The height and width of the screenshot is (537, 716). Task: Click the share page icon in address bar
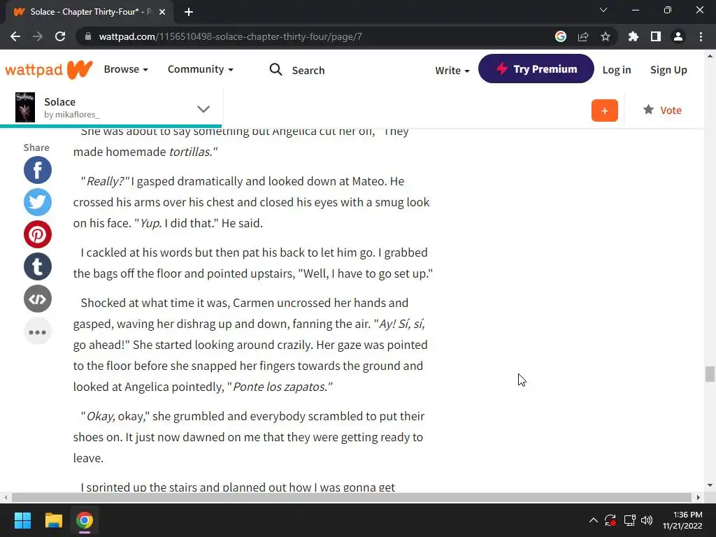point(583,36)
